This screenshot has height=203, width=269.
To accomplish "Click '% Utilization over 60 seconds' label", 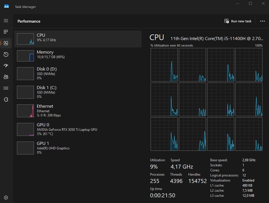I will pos(172,46).
